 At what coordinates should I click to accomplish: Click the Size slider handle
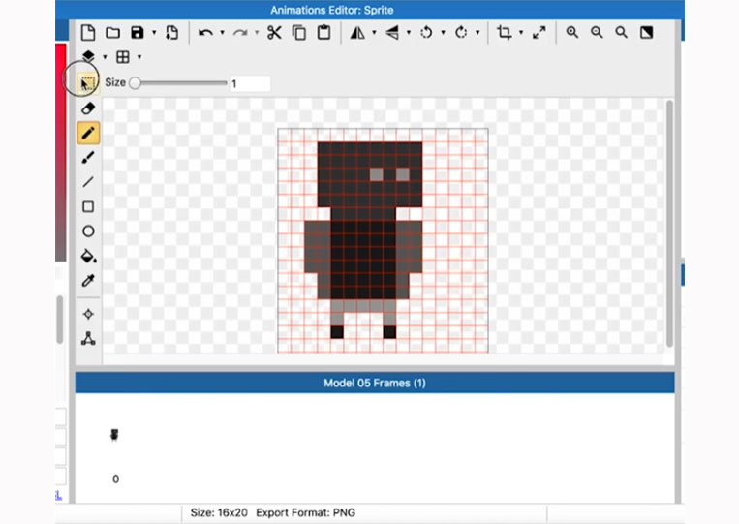coord(135,83)
